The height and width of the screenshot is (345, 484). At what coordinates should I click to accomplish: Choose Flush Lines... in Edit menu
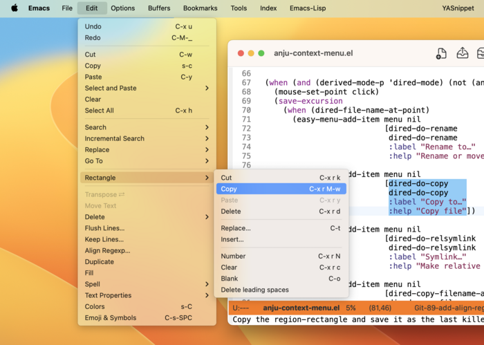[x=147, y=228]
